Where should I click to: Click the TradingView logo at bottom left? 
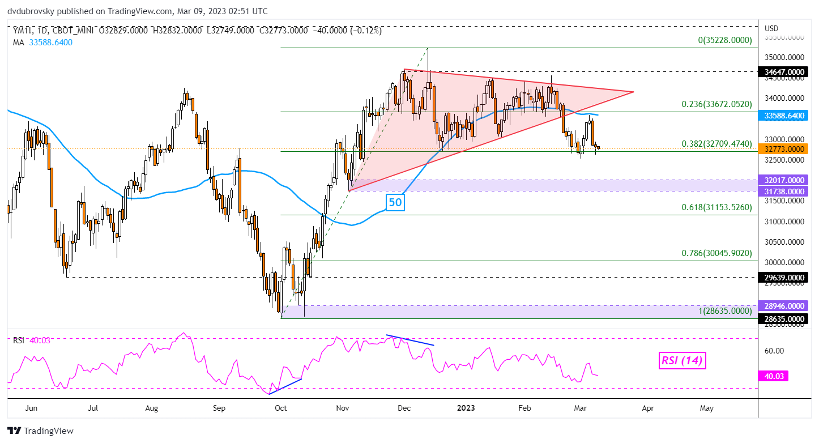click(40, 431)
